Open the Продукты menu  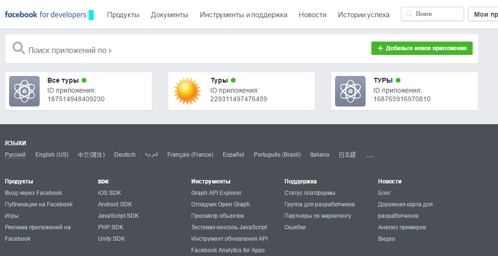(x=123, y=15)
